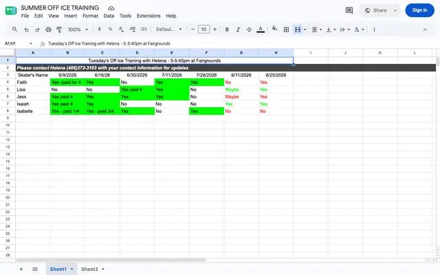Open the Help menu

pyautogui.click(x=171, y=16)
